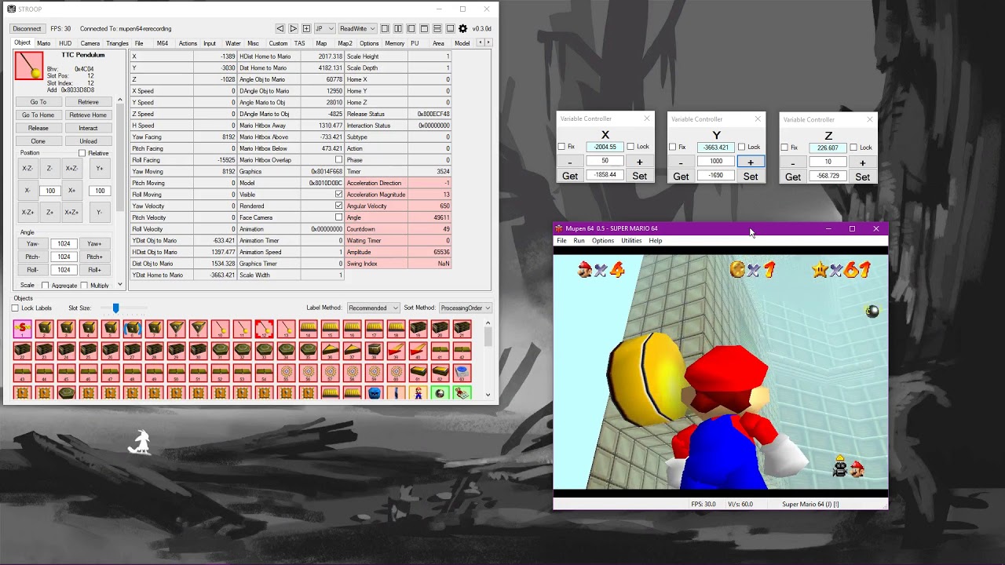Click the scroll down arrow of the object slots
The width and height of the screenshot is (1005, 565).
tap(488, 395)
